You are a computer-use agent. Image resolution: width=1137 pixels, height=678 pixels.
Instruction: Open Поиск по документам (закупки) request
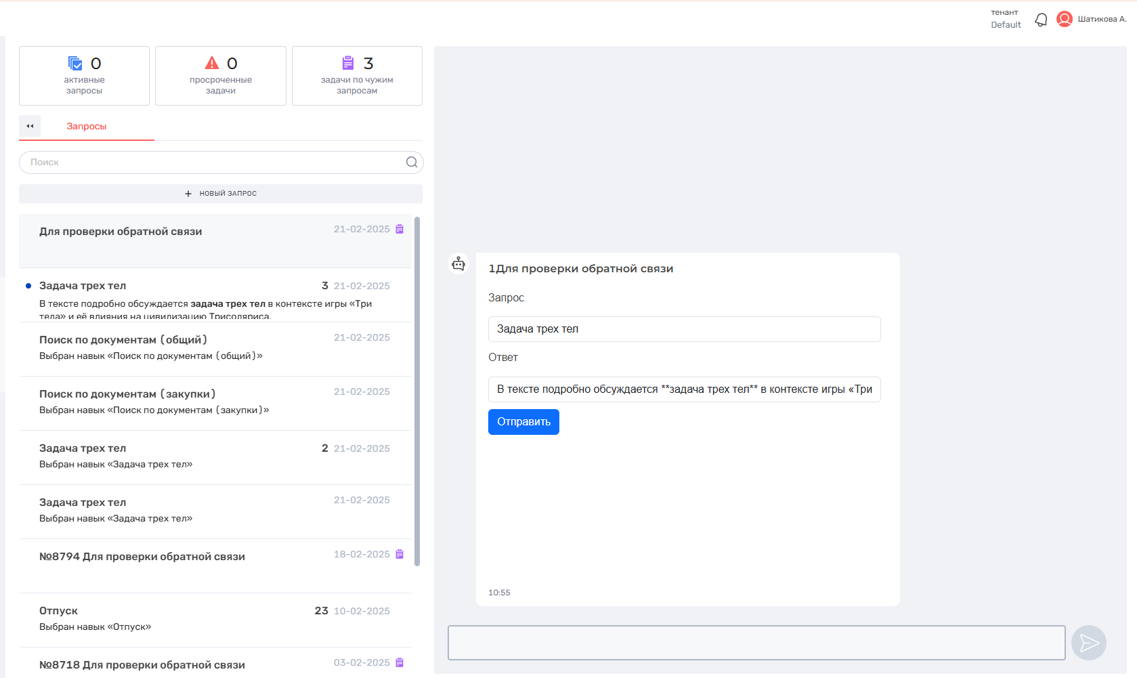215,404
